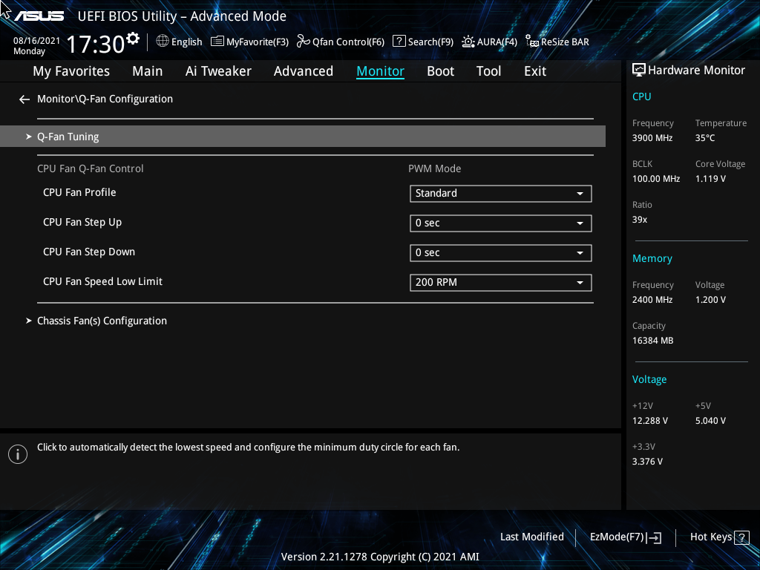Open the CPU Fan Step Up dropdown
Image resolution: width=760 pixels, height=570 pixels.
(x=501, y=223)
